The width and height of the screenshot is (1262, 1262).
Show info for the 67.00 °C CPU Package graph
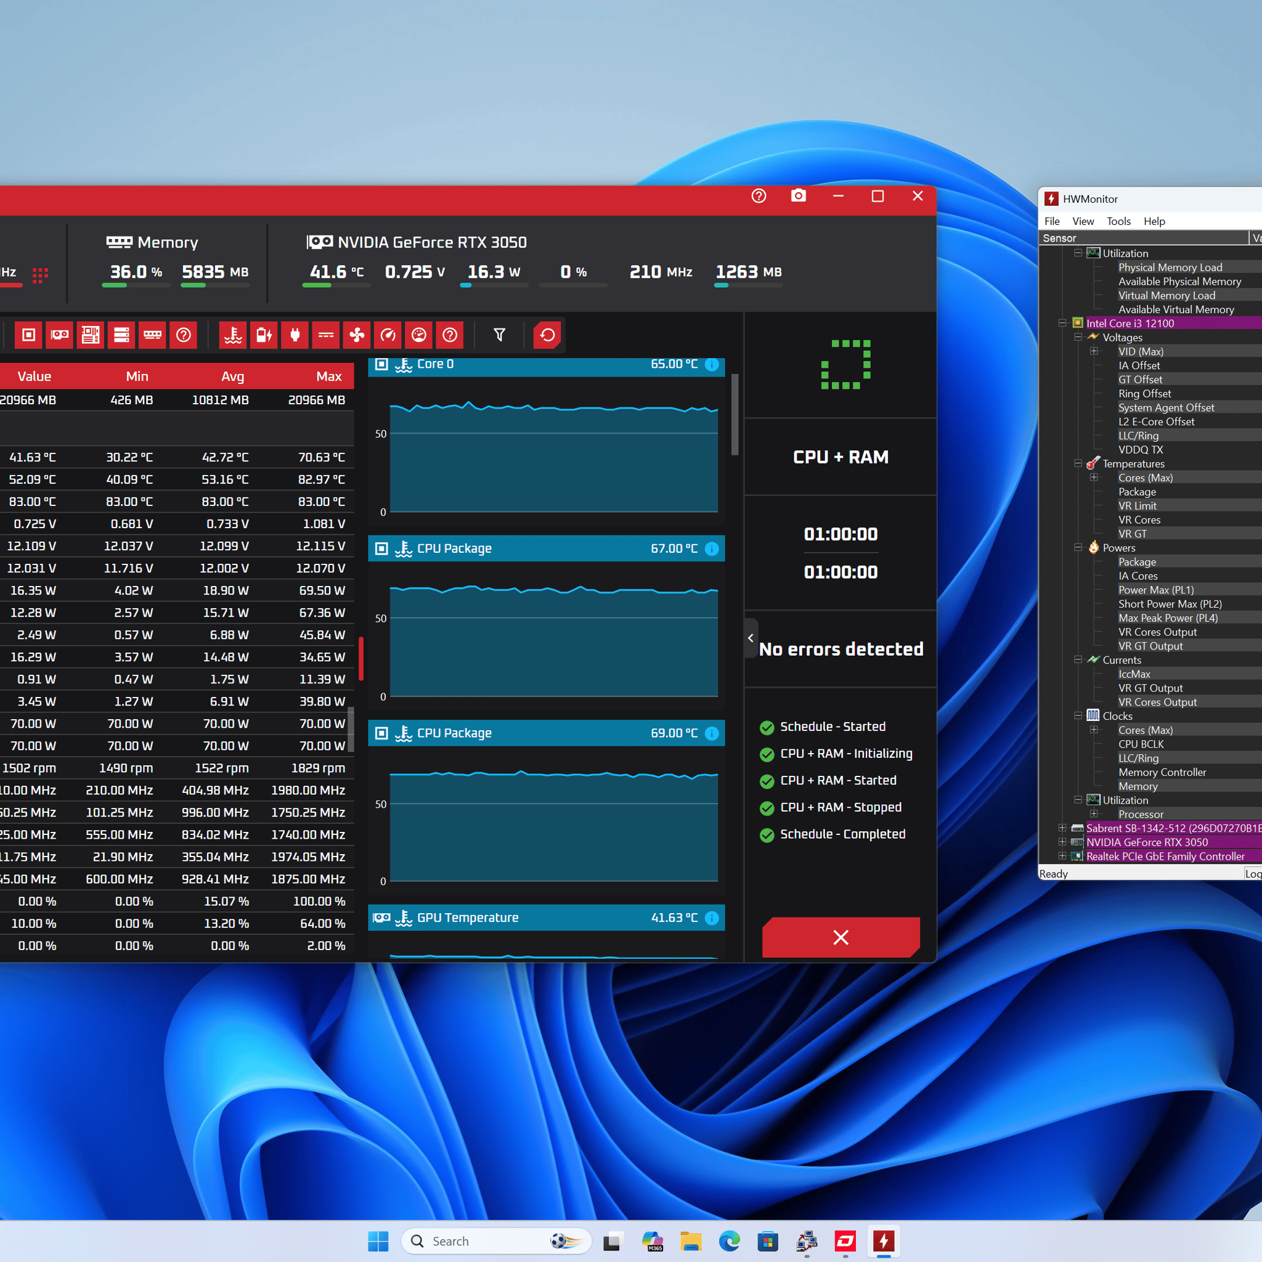[712, 548]
